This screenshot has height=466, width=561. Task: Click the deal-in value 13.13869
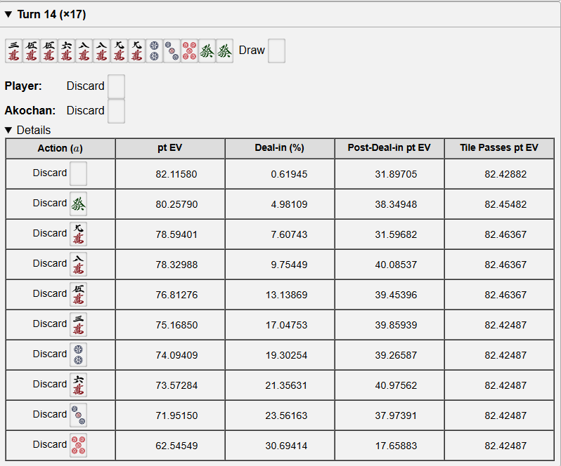(x=286, y=295)
